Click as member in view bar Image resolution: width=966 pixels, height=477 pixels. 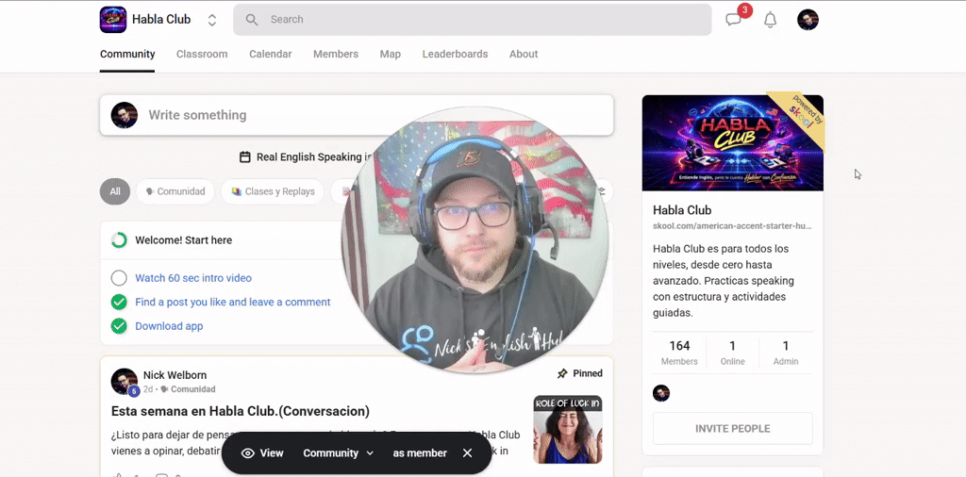tap(420, 453)
